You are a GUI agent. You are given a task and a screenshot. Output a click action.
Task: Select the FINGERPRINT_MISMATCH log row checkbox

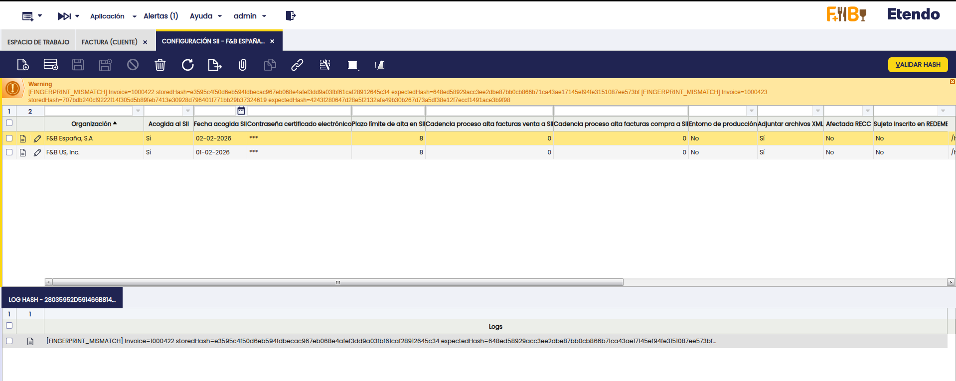click(9, 341)
